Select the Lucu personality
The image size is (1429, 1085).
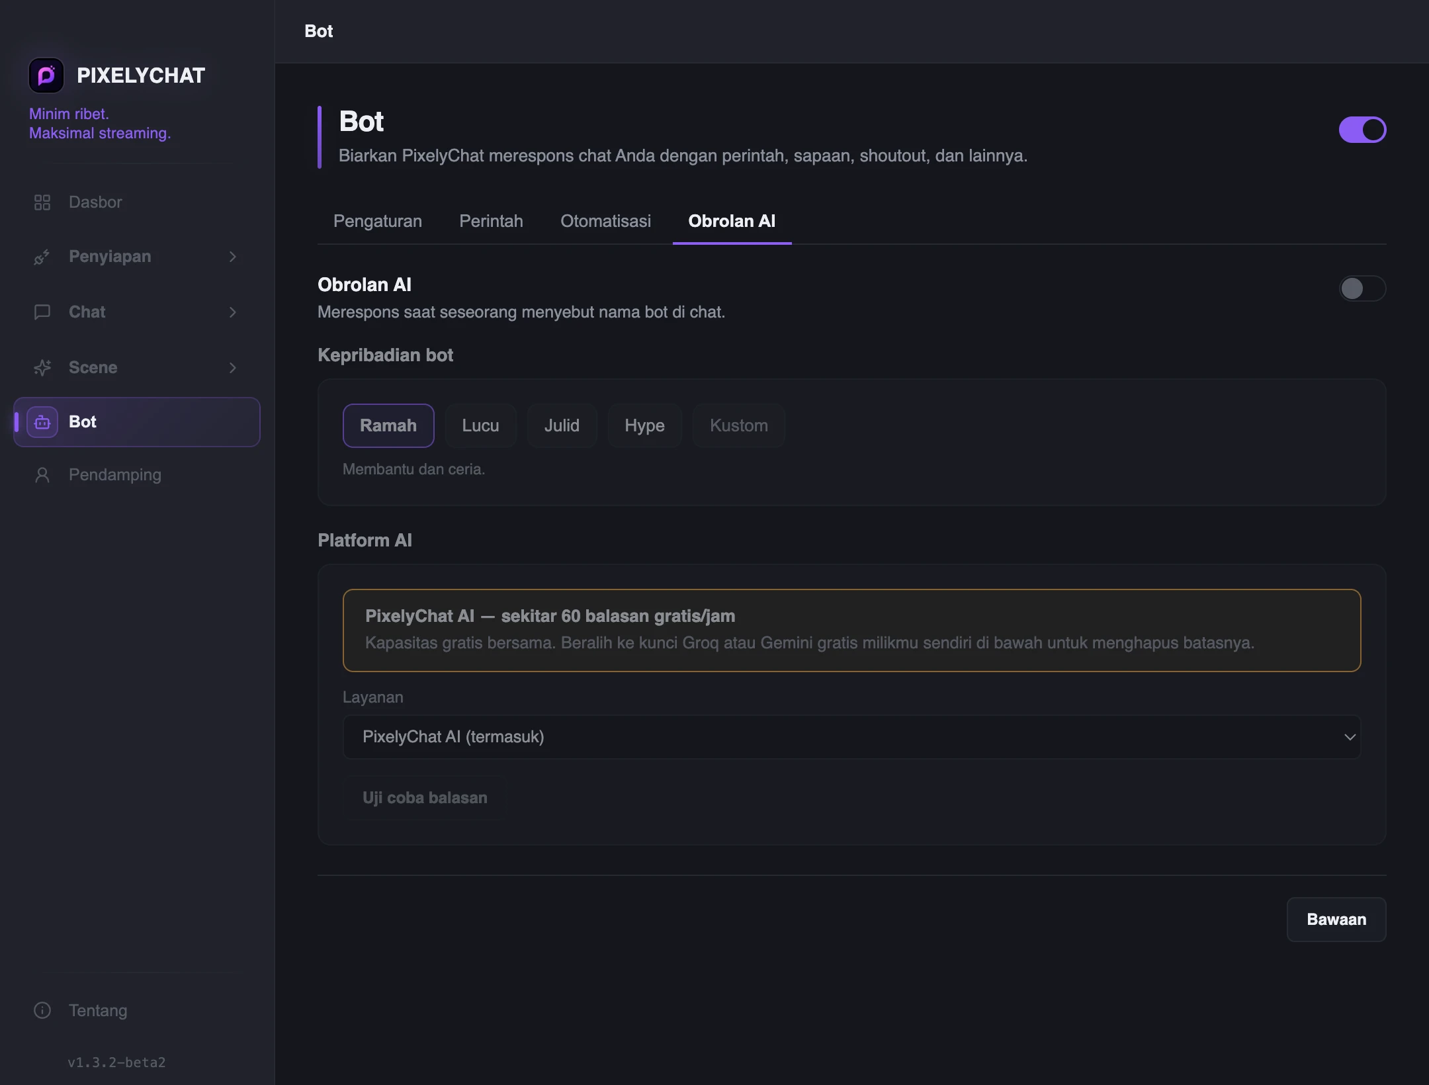(480, 425)
